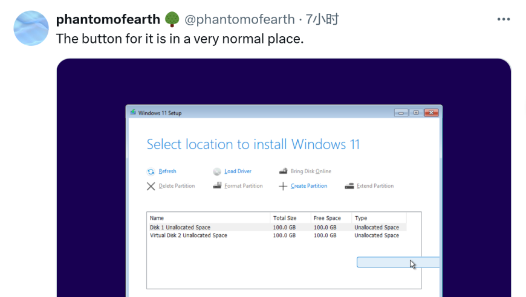Open the phantomofearth display name
Viewport: 526px width, 297px height.
(x=108, y=19)
